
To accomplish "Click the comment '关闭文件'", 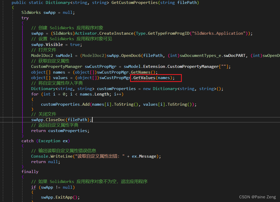I will coord(44,114).
